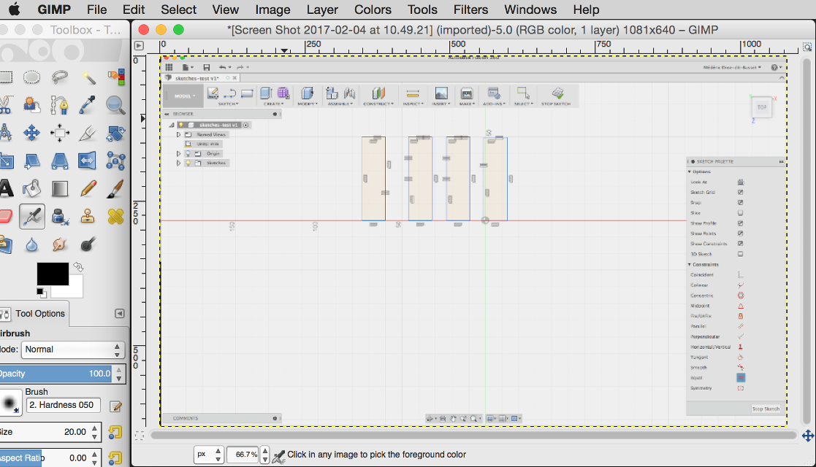The width and height of the screenshot is (816, 467).
Task: Select the Flip tool
Action: pyautogui.click(x=88, y=161)
